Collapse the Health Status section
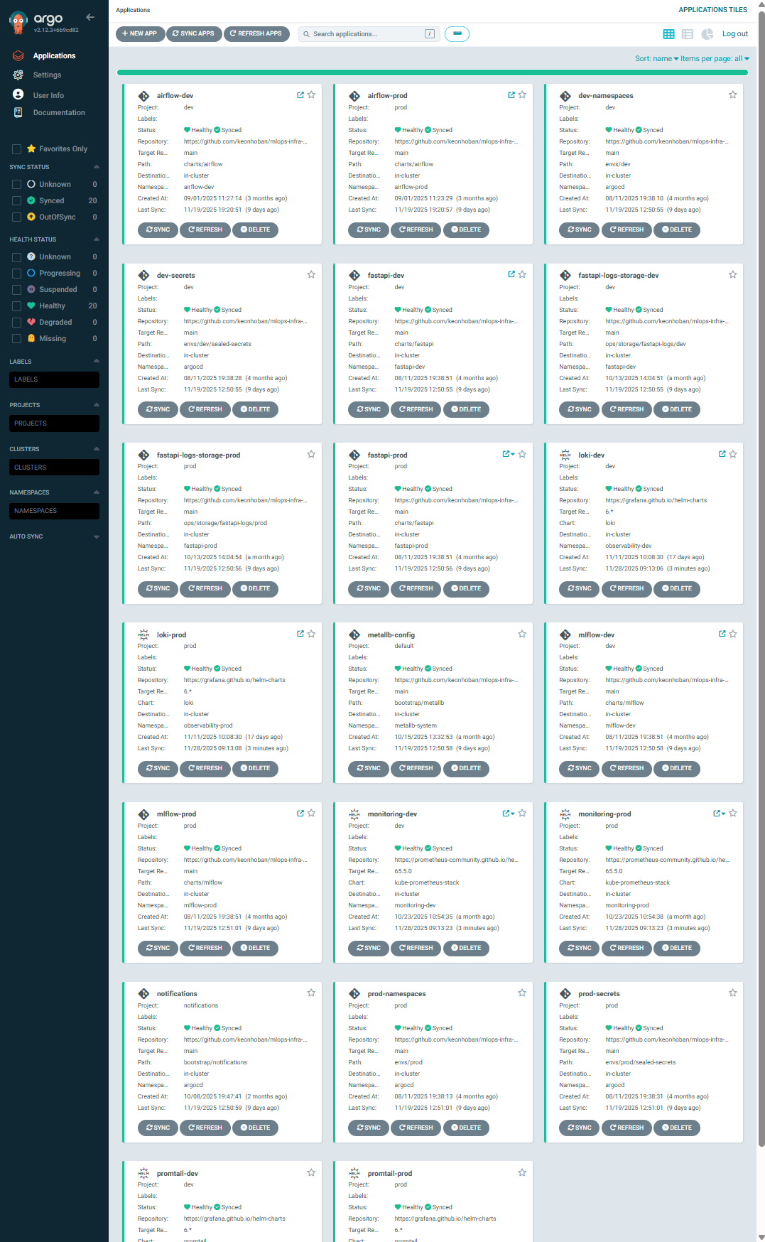Screen dimensions: 765x1242 tap(97, 239)
